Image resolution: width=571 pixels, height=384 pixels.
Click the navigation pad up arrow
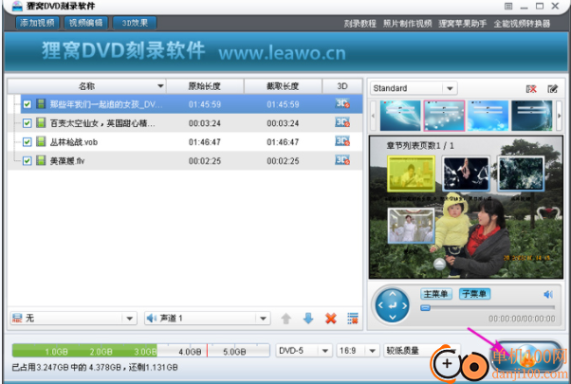pos(392,293)
